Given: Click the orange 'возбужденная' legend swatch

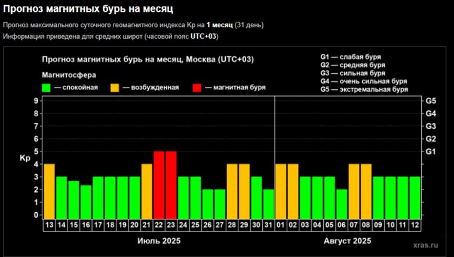Looking at the screenshot, I should pyautogui.click(x=114, y=87).
